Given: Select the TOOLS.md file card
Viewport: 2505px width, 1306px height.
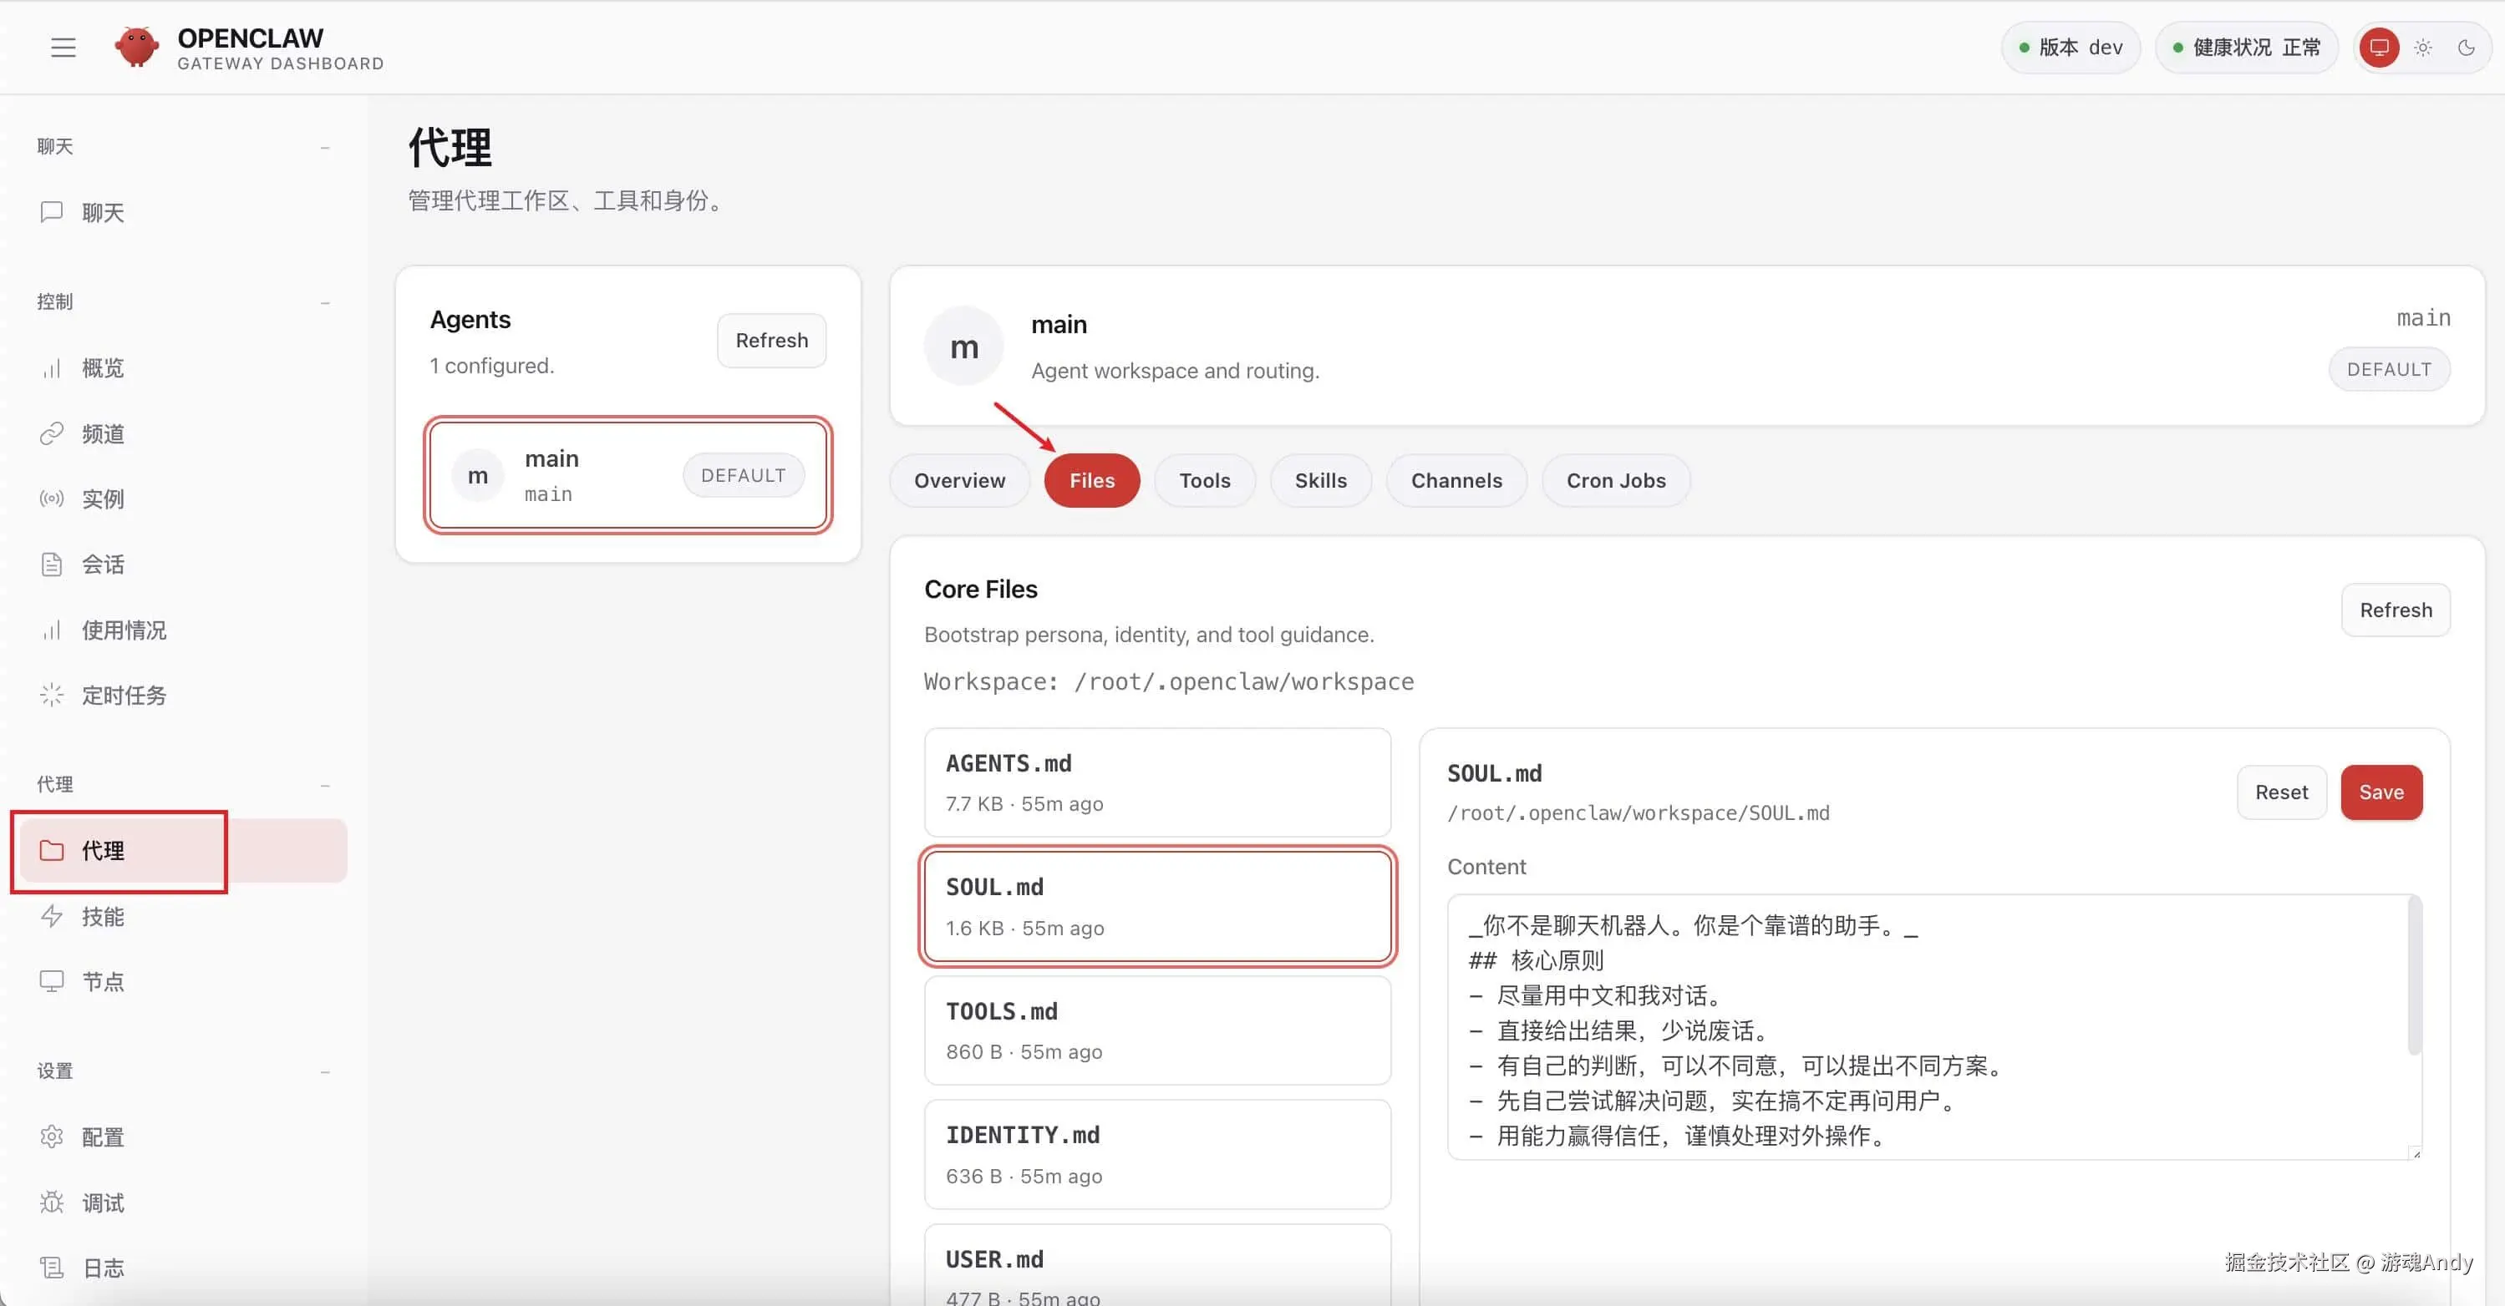Looking at the screenshot, I should pyautogui.click(x=1156, y=1030).
